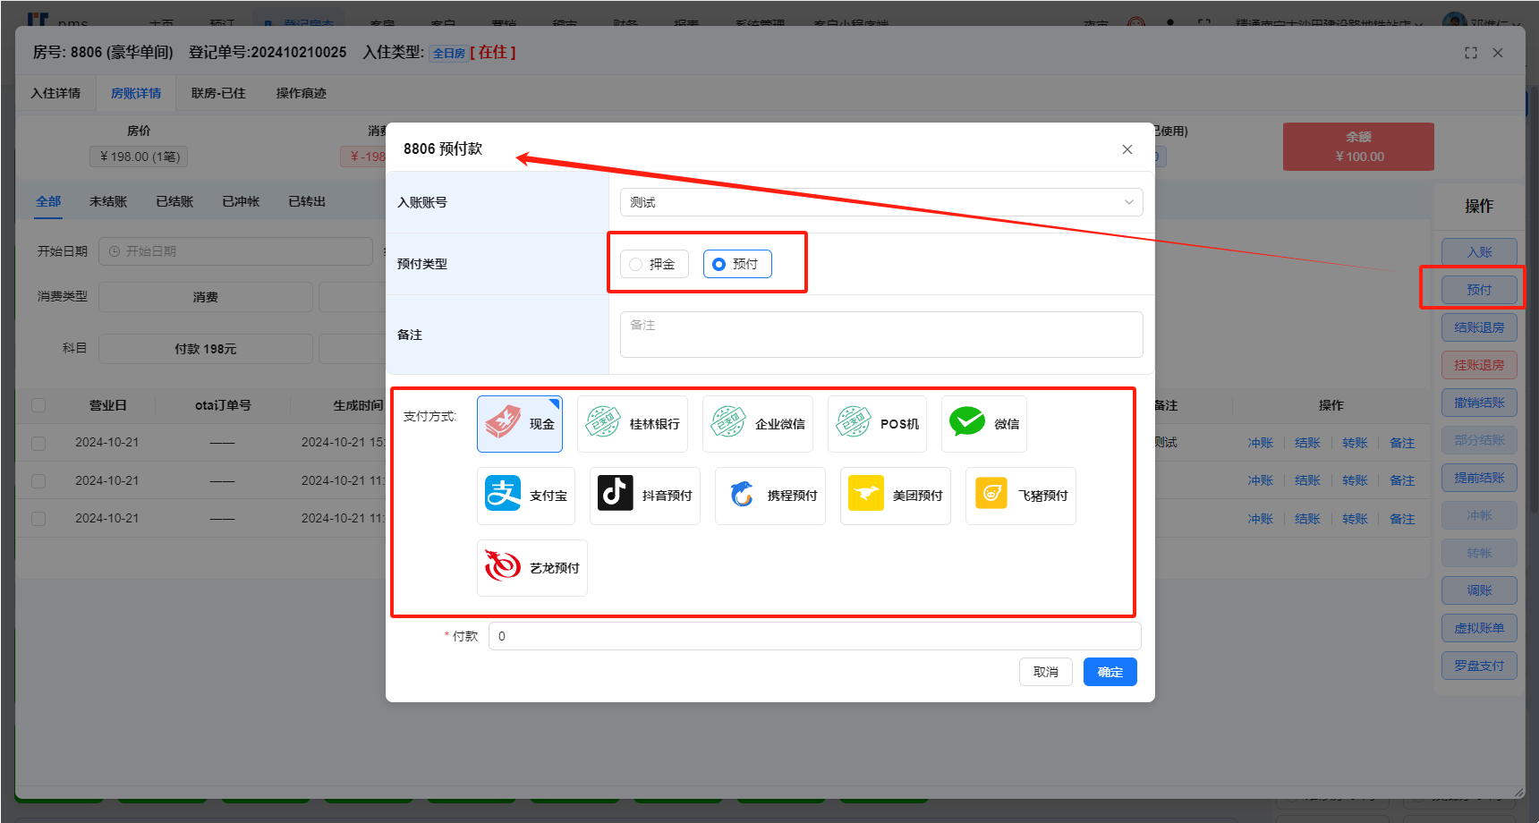The height and width of the screenshot is (823, 1539).
Task: Open the 入账账号 dropdown
Action: coord(880,202)
